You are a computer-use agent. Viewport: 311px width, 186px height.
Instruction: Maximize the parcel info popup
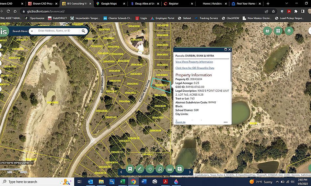pyautogui.click(x=225, y=49)
